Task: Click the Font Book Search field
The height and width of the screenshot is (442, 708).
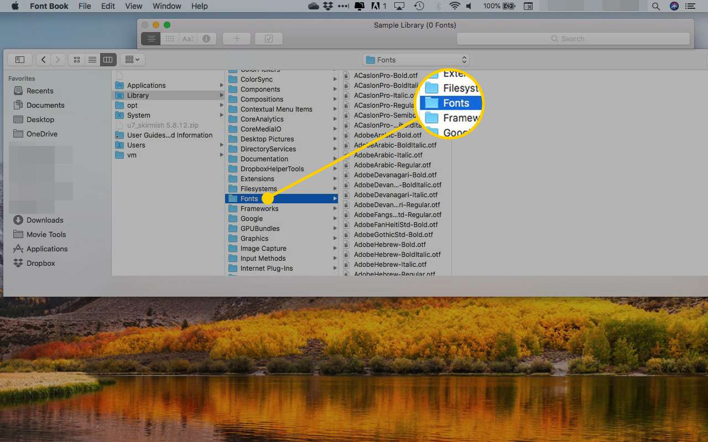Action: (573, 39)
